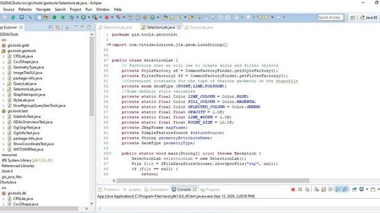The image size is (380, 213).
Task: Toggle Word Wrap in Console toolbar
Action: 331,189
